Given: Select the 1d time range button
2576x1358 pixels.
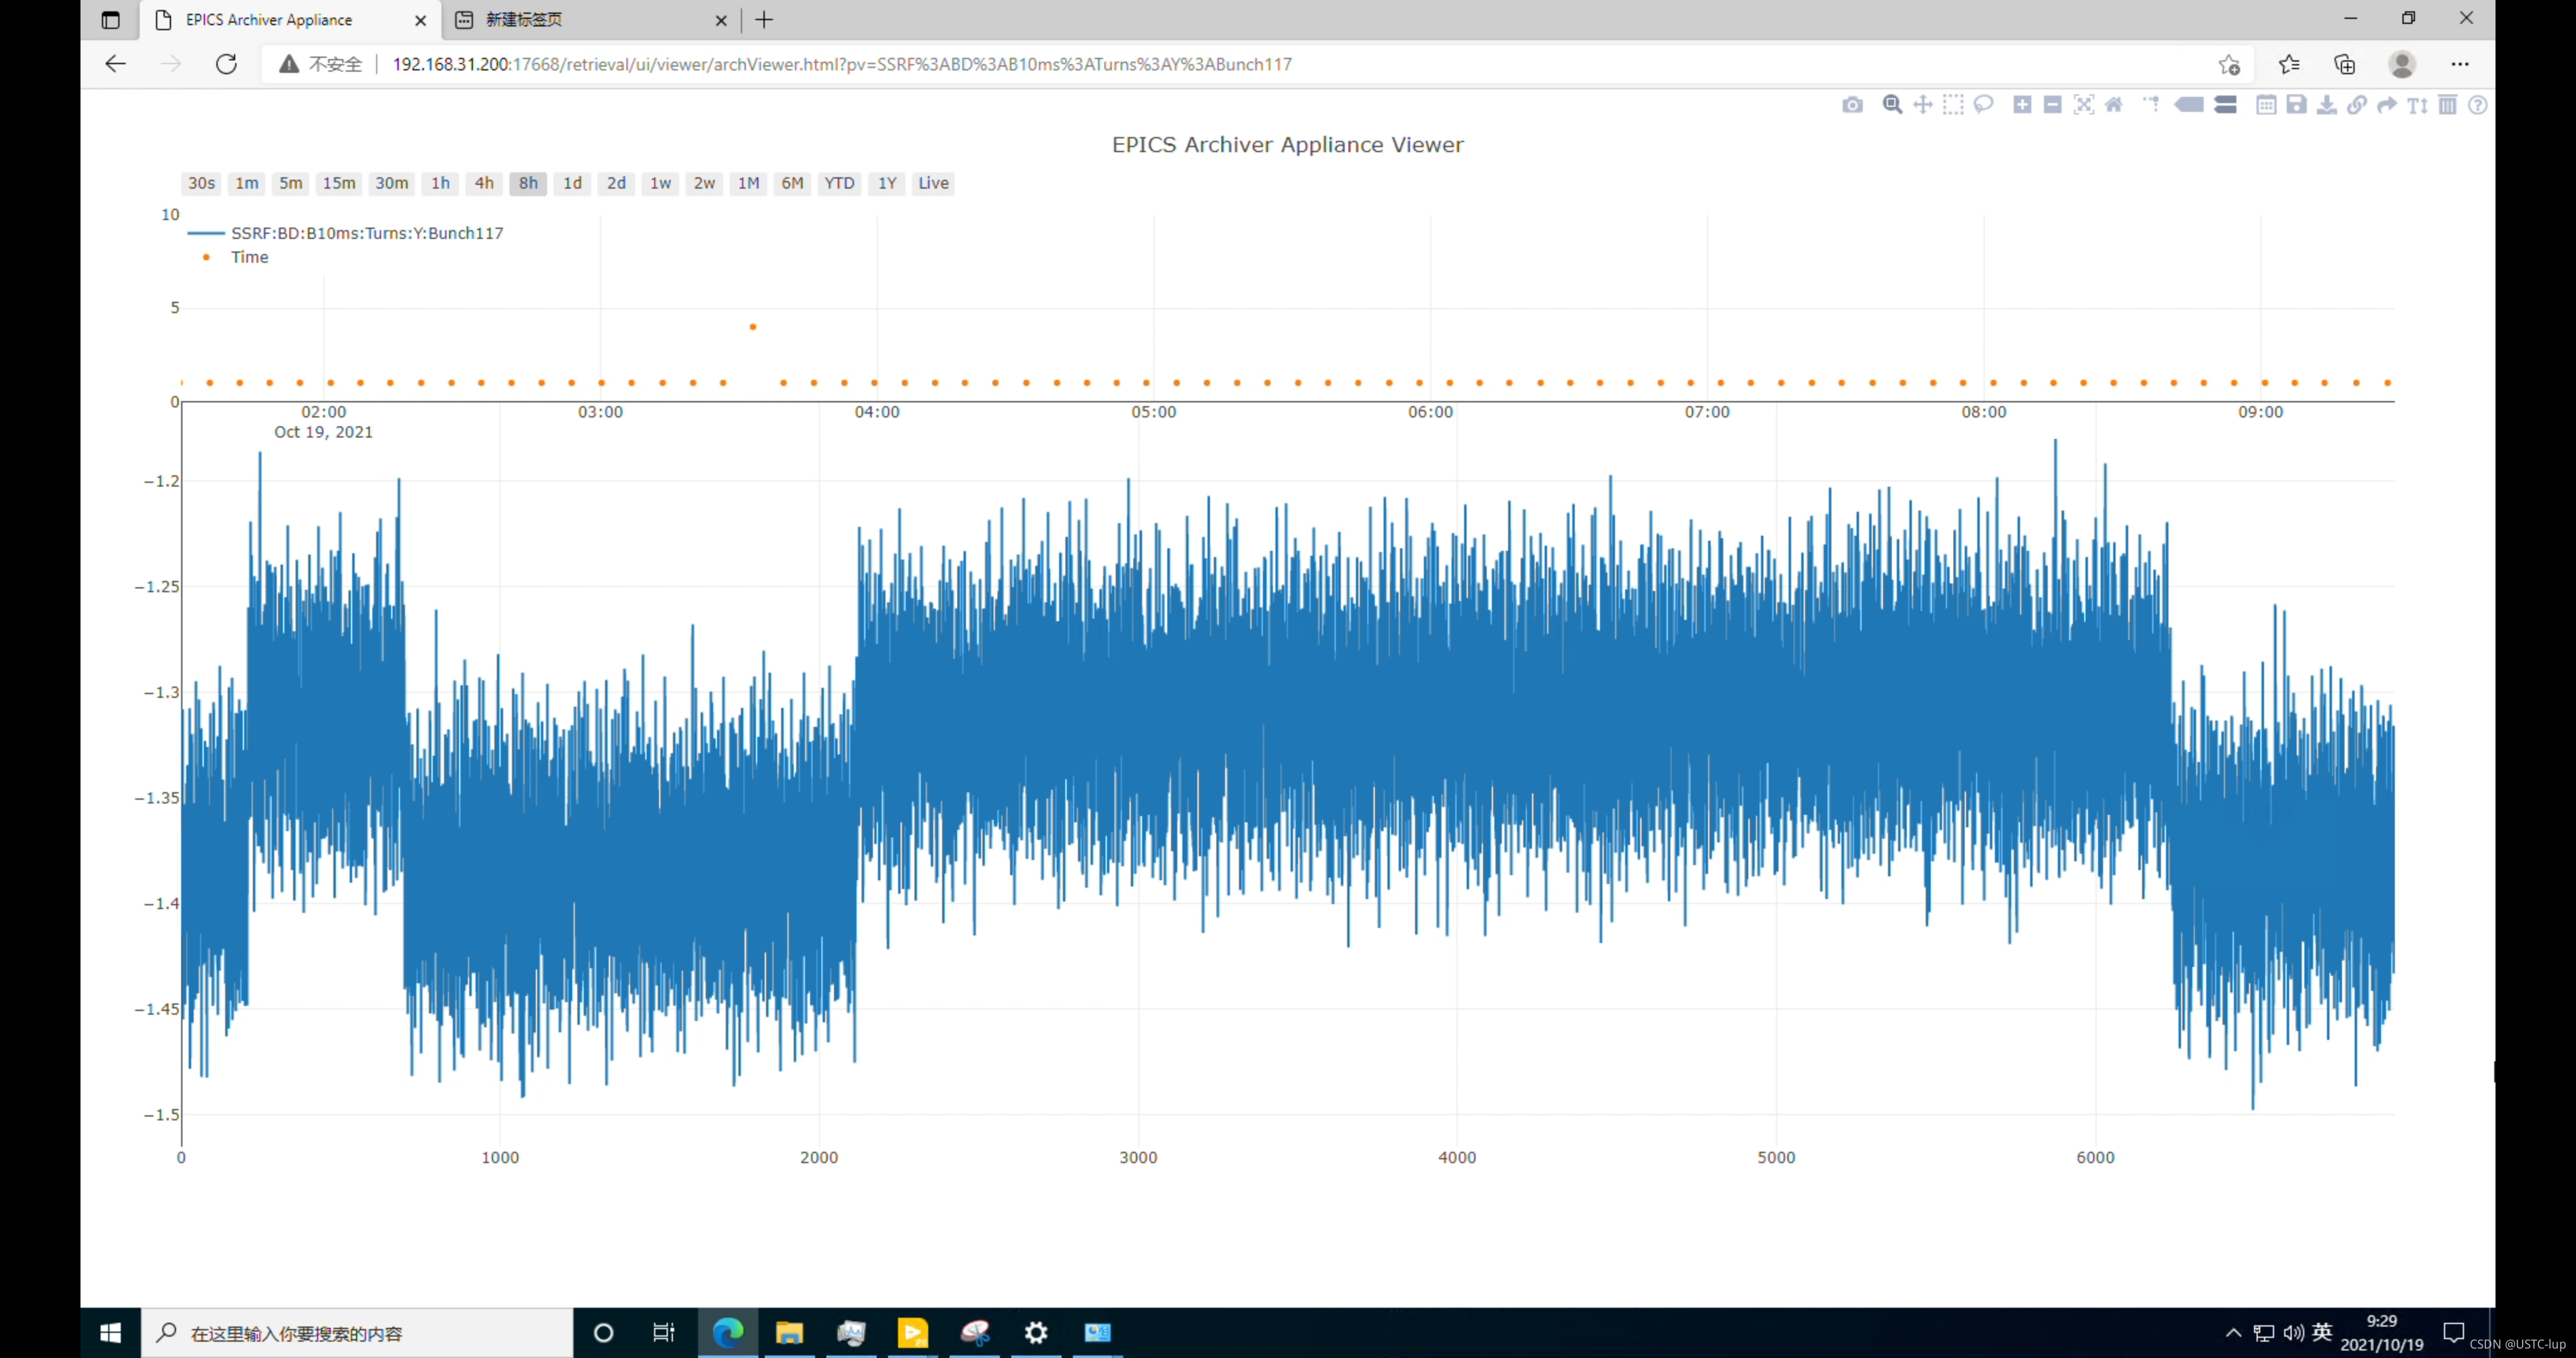Looking at the screenshot, I should coord(572,183).
